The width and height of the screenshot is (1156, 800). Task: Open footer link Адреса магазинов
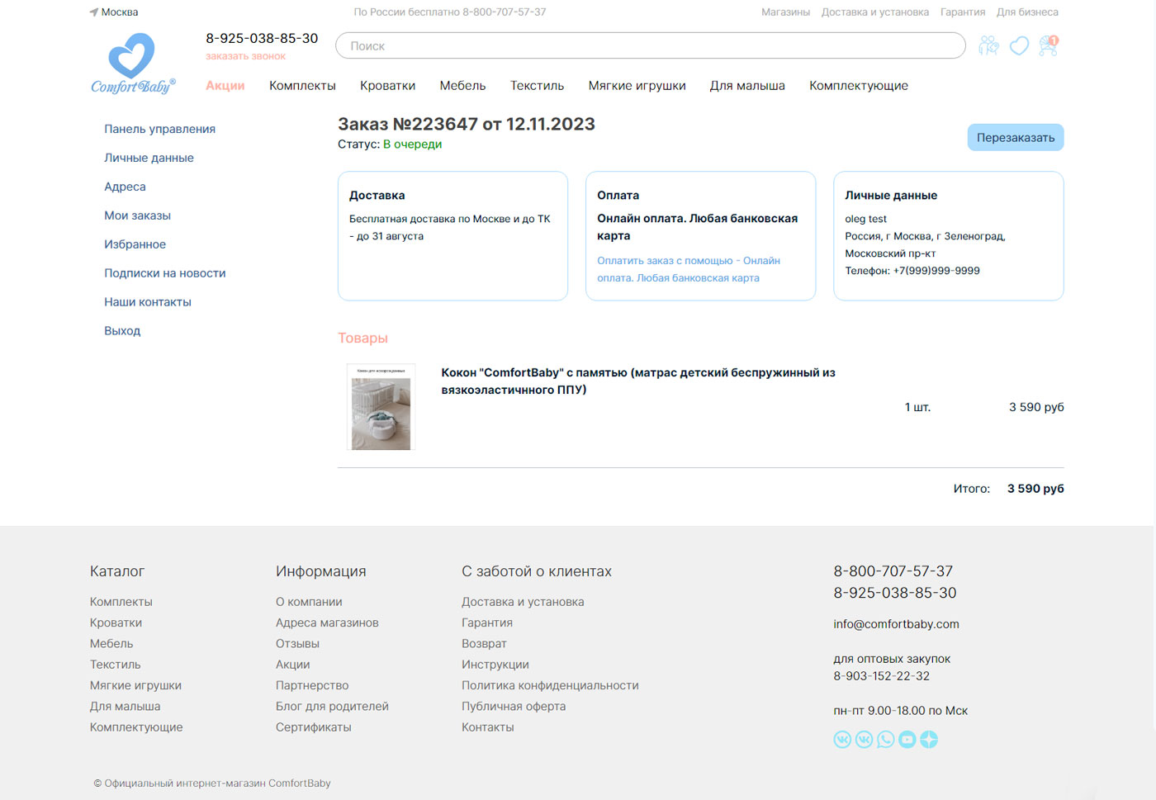coord(327,622)
